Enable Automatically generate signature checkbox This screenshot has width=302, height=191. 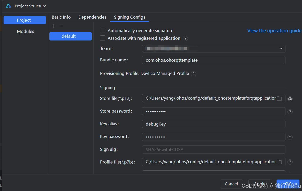tap(103, 30)
